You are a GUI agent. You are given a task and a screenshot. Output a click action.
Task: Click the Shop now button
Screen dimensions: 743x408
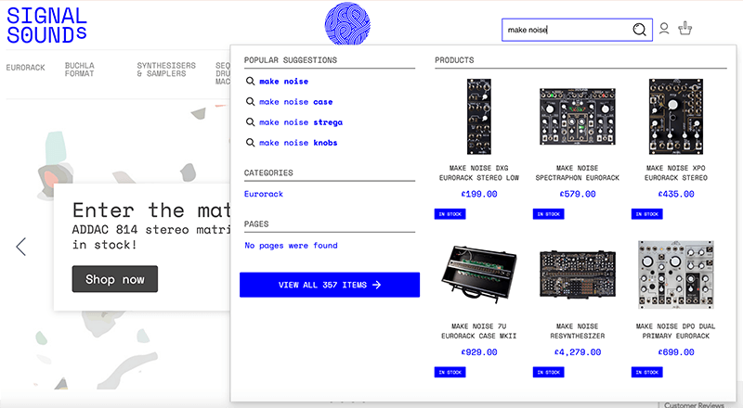coord(114,279)
